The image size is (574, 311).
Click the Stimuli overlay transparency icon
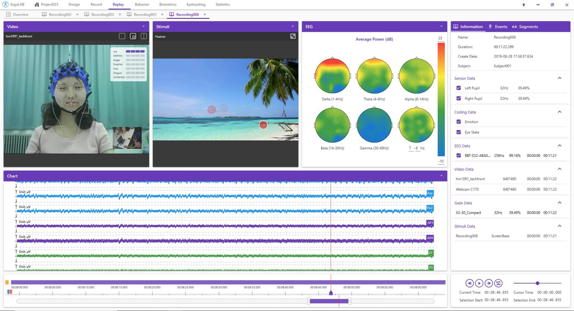pos(293,36)
